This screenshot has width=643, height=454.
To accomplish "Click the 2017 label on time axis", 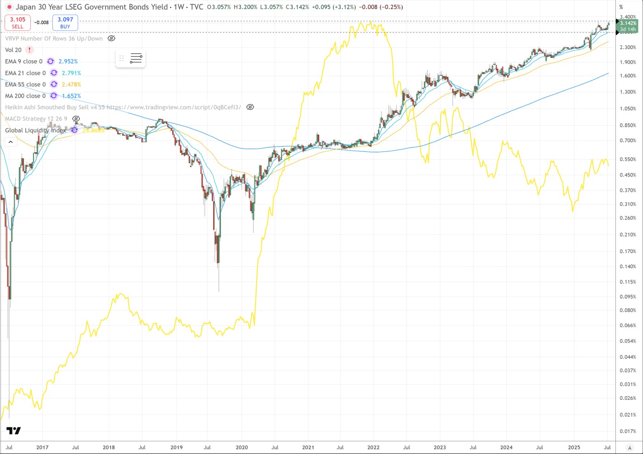I will coord(42,448).
